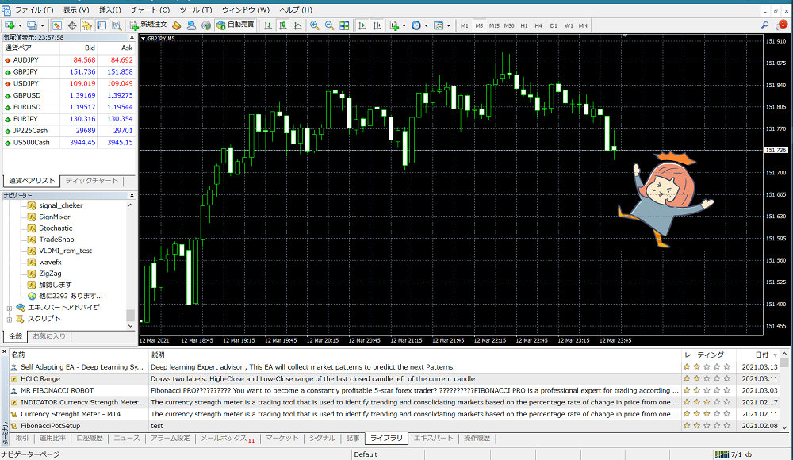This screenshot has height=460, width=793.
Task: Tile chart windows using the grid icon
Action: click(344, 25)
